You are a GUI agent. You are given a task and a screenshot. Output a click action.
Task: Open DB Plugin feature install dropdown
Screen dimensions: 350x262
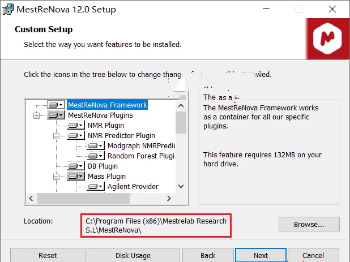[x=76, y=166]
